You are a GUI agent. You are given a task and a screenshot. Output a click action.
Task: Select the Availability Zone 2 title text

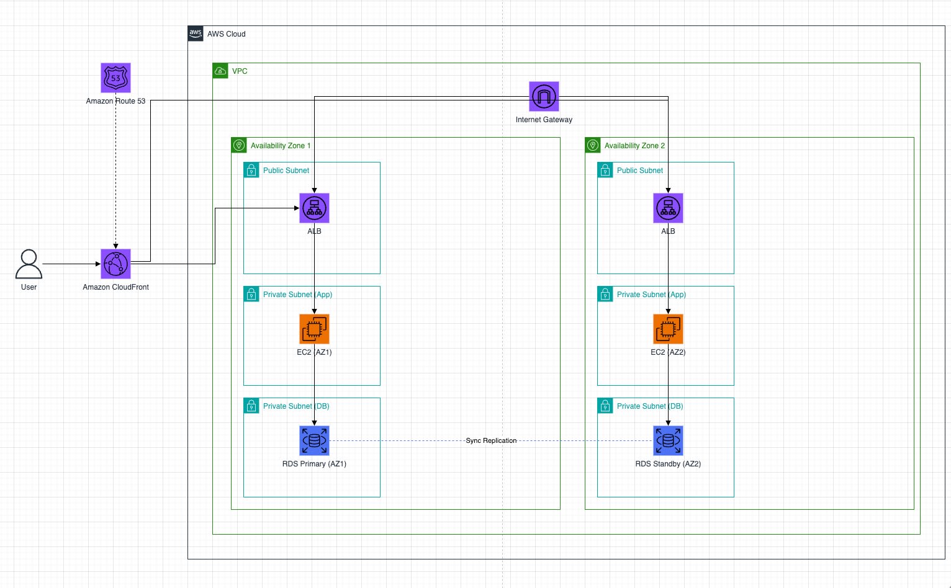click(x=634, y=146)
